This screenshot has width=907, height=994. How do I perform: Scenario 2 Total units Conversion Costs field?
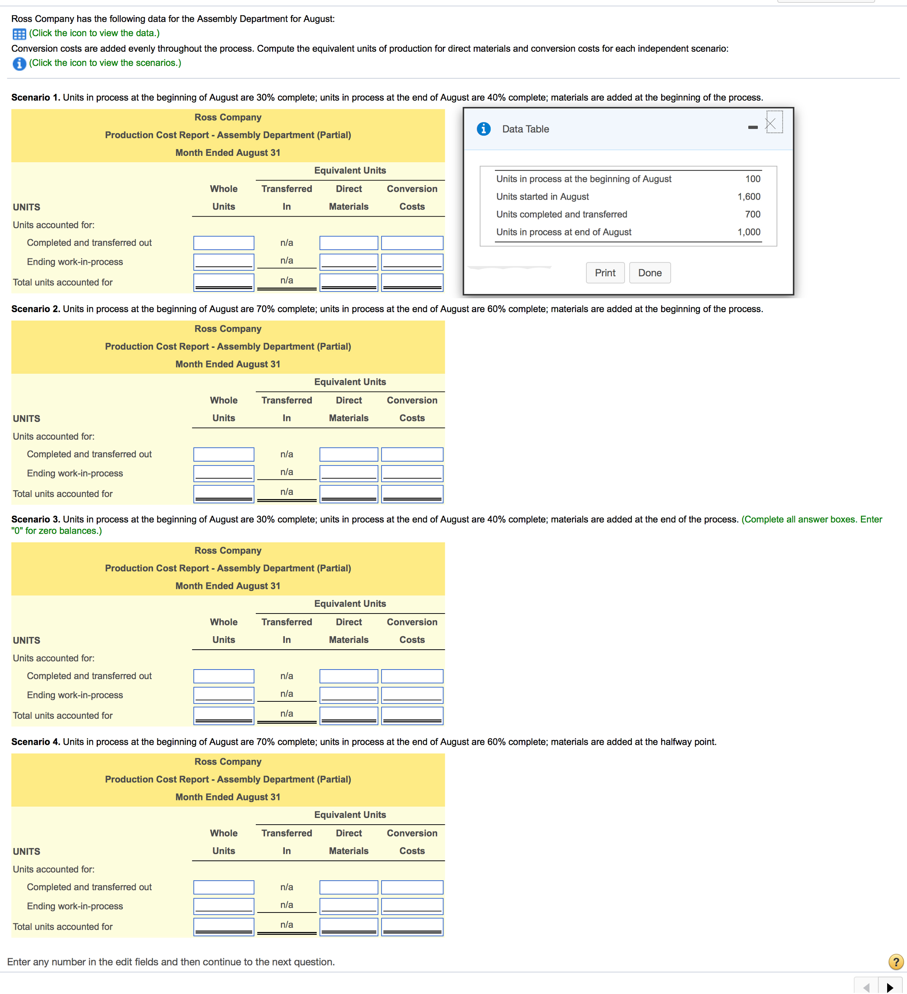[x=412, y=494]
